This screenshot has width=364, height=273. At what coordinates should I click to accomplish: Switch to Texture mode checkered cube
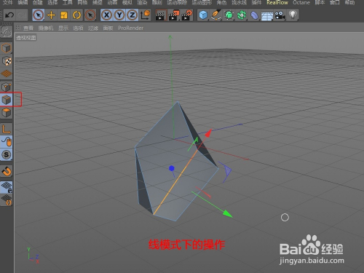coord(7,61)
